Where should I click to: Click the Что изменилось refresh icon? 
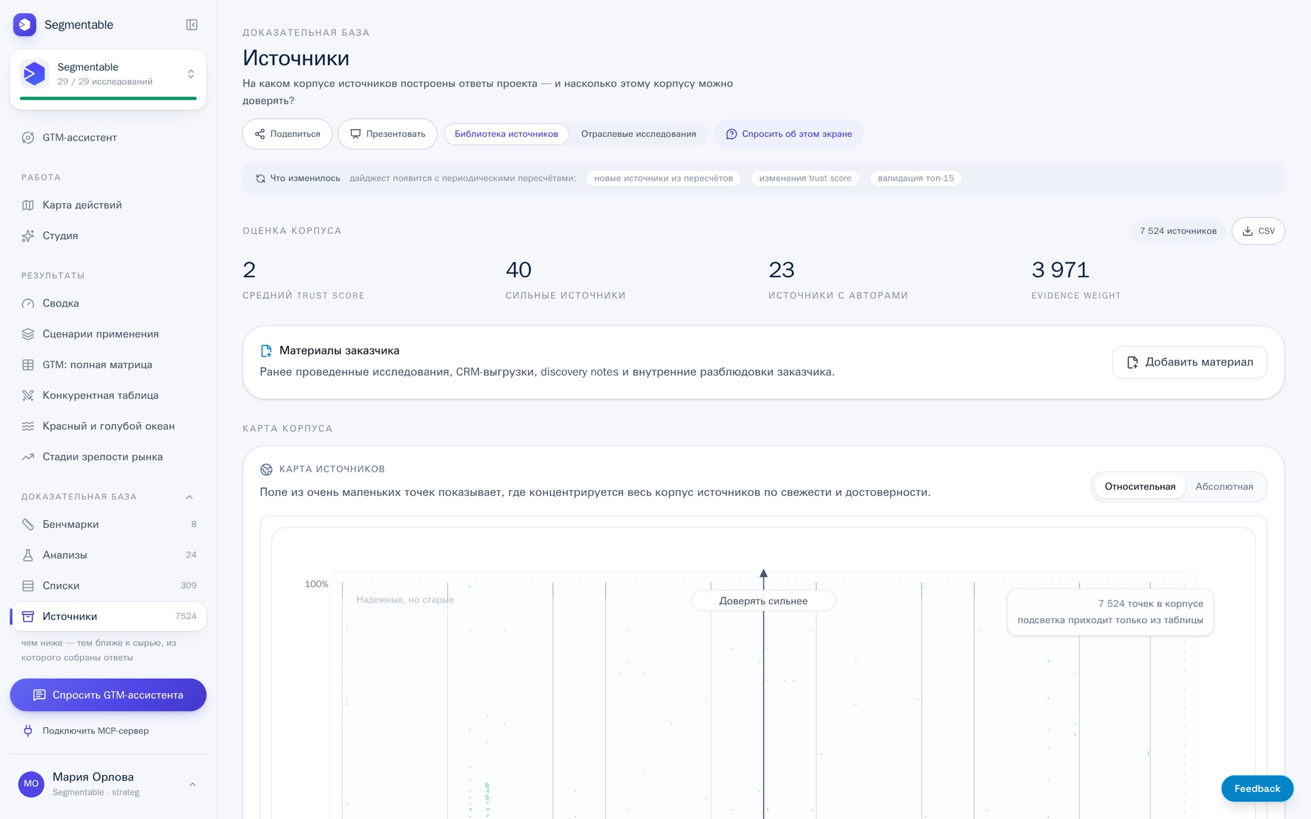click(260, 178)
